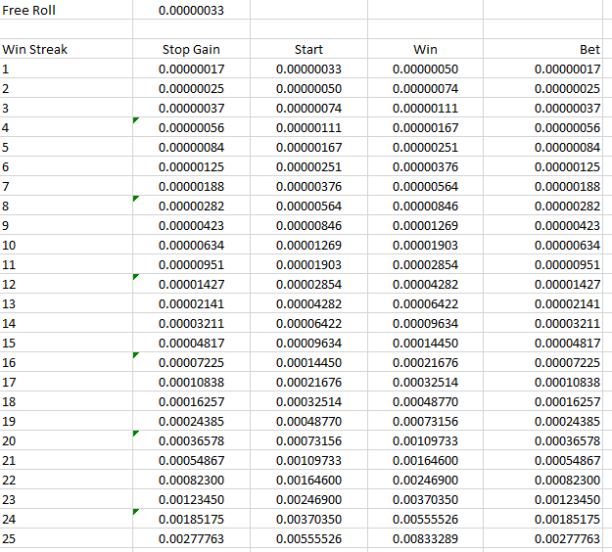Select Bet cell 0.00016257 in row 18
Screen dimensions: 612x552
point(542,401)
